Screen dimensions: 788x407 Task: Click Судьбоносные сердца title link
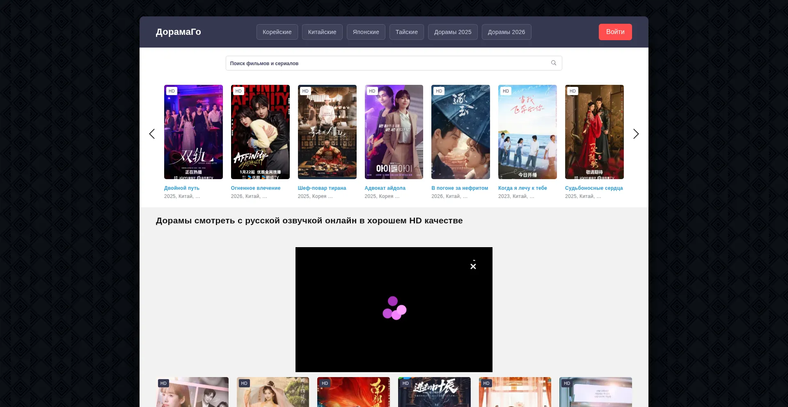(x=594, y=188)
